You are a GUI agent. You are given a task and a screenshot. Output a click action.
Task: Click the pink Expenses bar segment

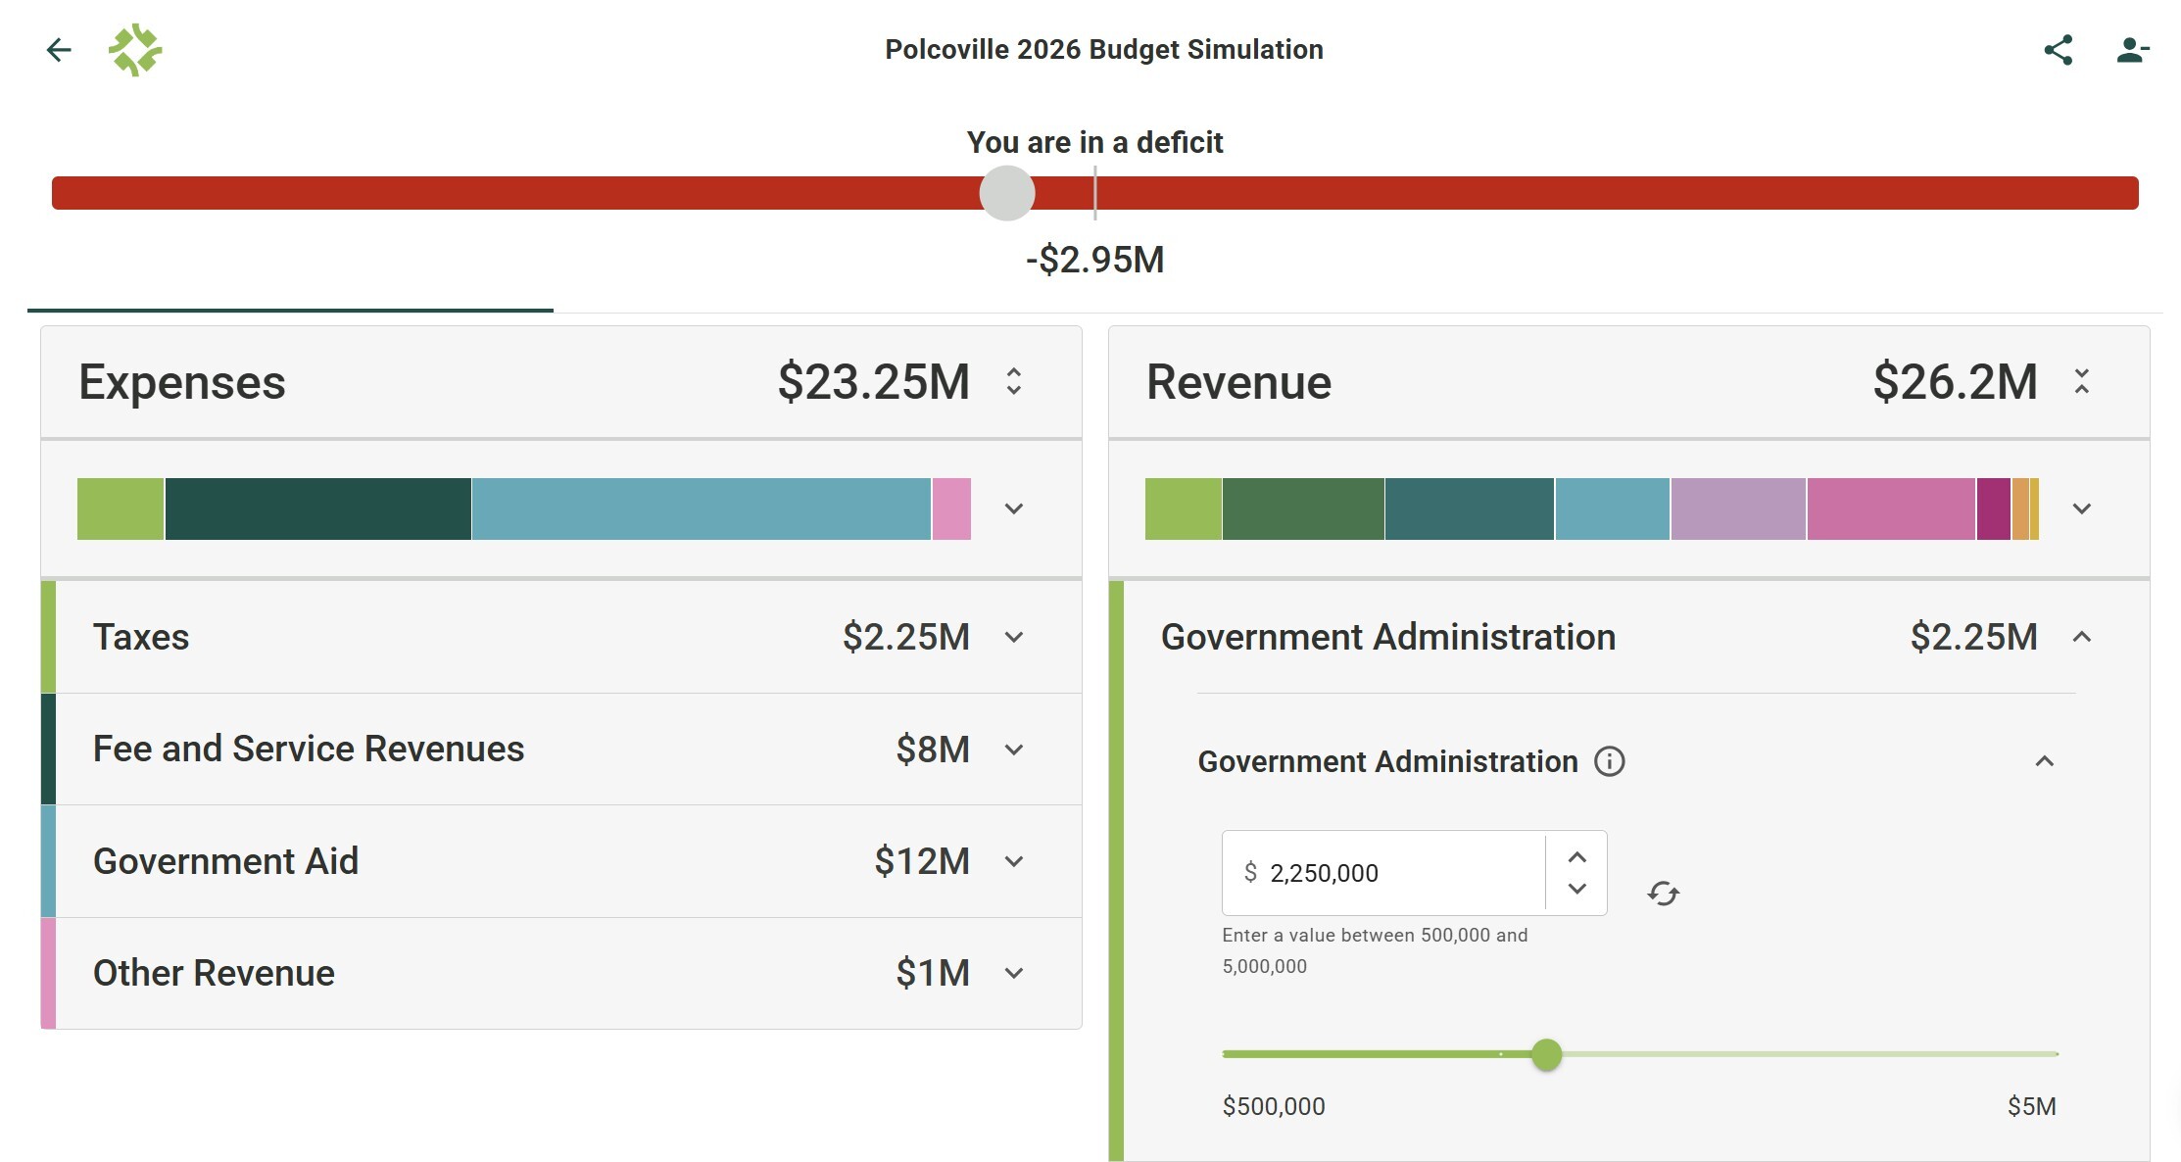coord(951,508)
